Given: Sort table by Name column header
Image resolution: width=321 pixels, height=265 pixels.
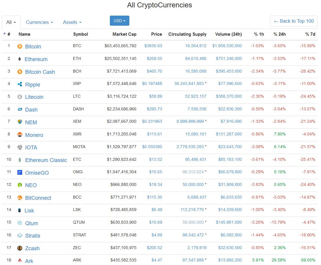Looking at the screenshot, I should (x=24, y=34).
